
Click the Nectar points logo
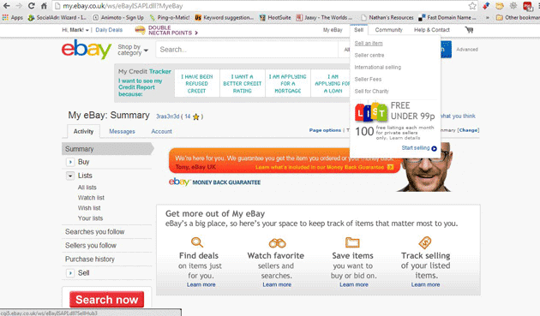click(x=140, y=30)
